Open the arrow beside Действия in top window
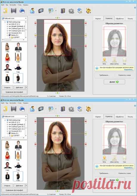The image size is (137, 196). [x=26, y=87]
